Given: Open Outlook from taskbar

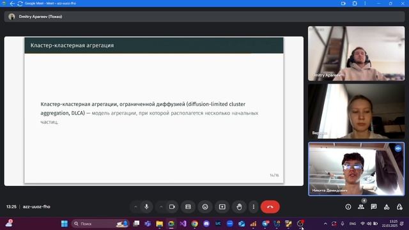Looking at the screenshot, I should coord(242,224).
